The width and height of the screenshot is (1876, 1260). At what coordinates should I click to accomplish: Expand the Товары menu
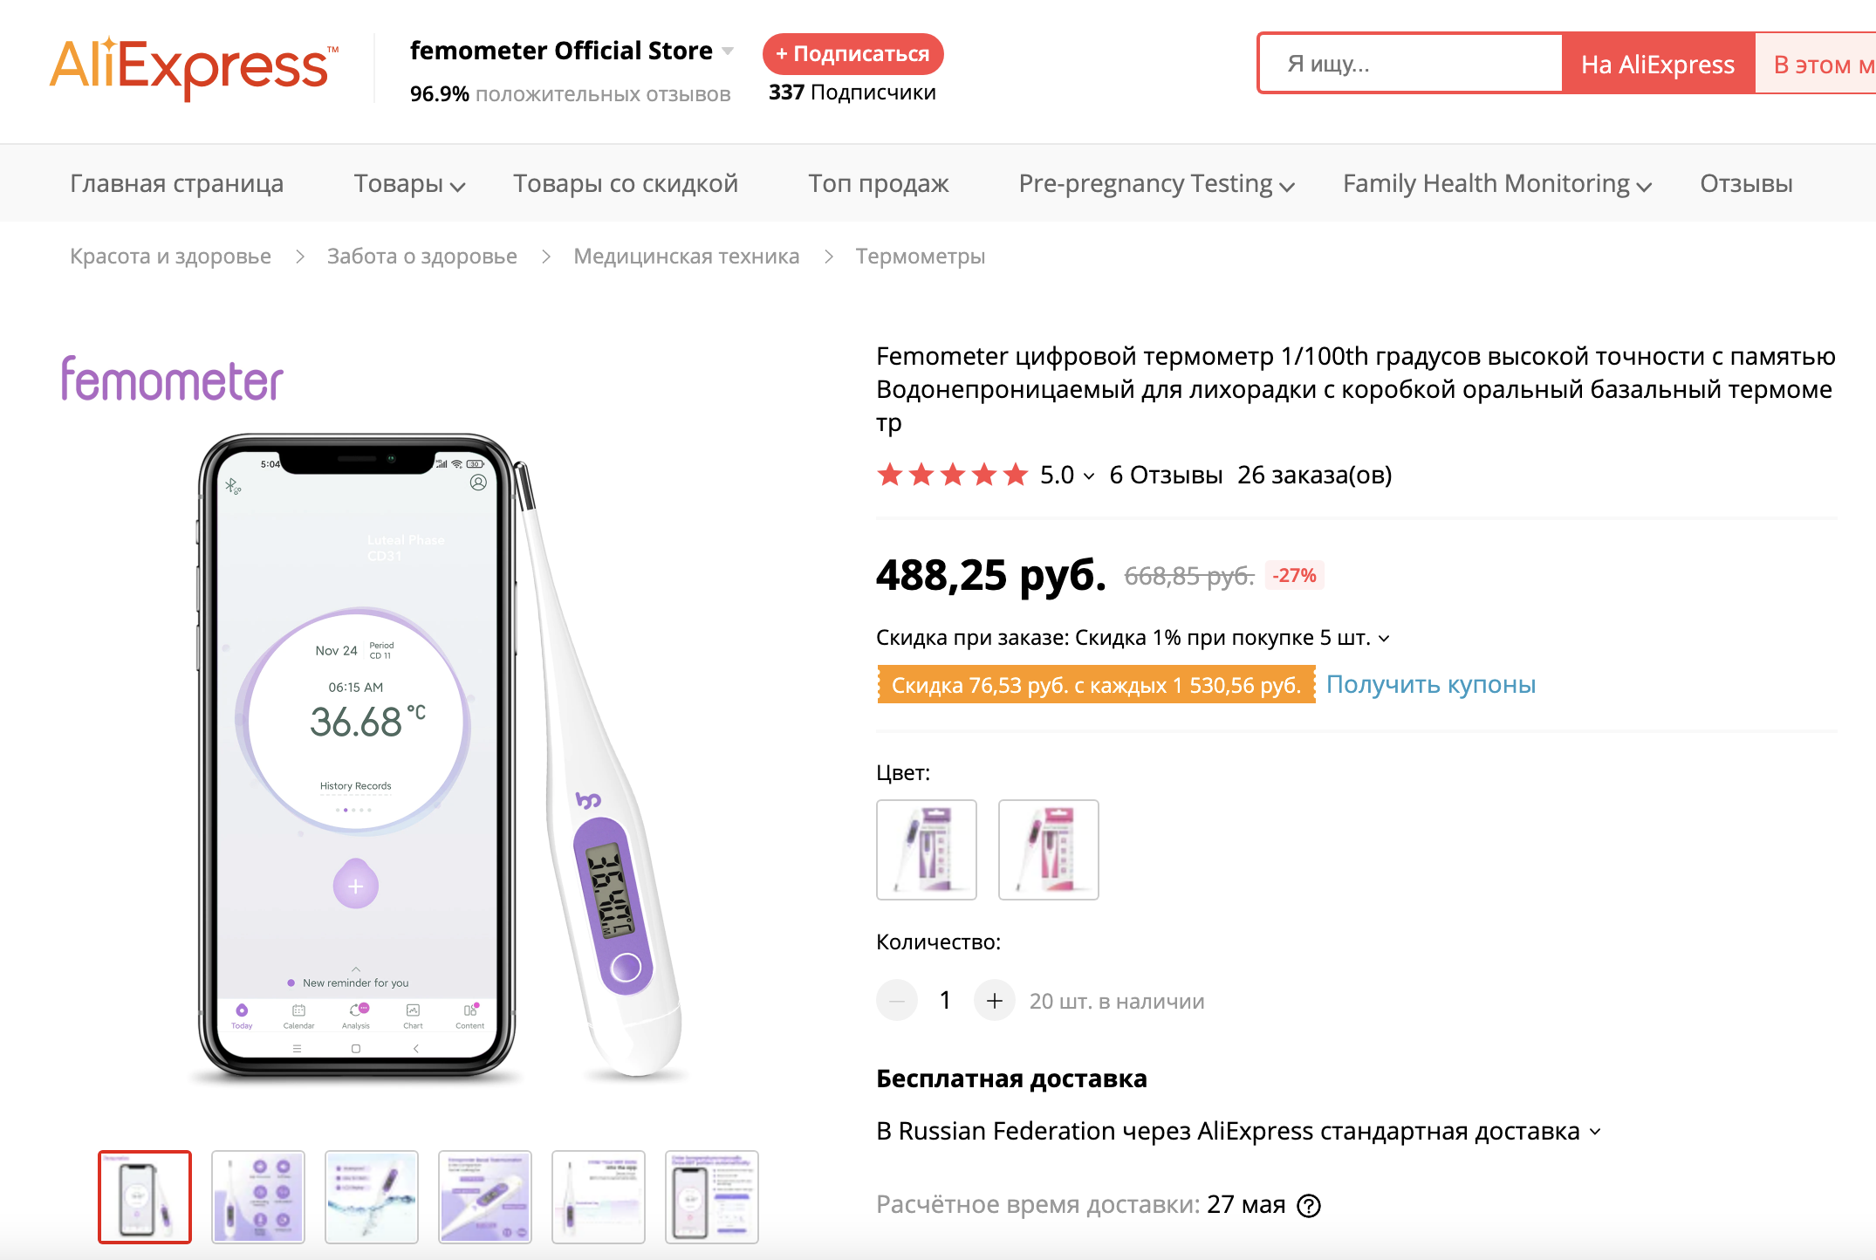pos(409,184)
